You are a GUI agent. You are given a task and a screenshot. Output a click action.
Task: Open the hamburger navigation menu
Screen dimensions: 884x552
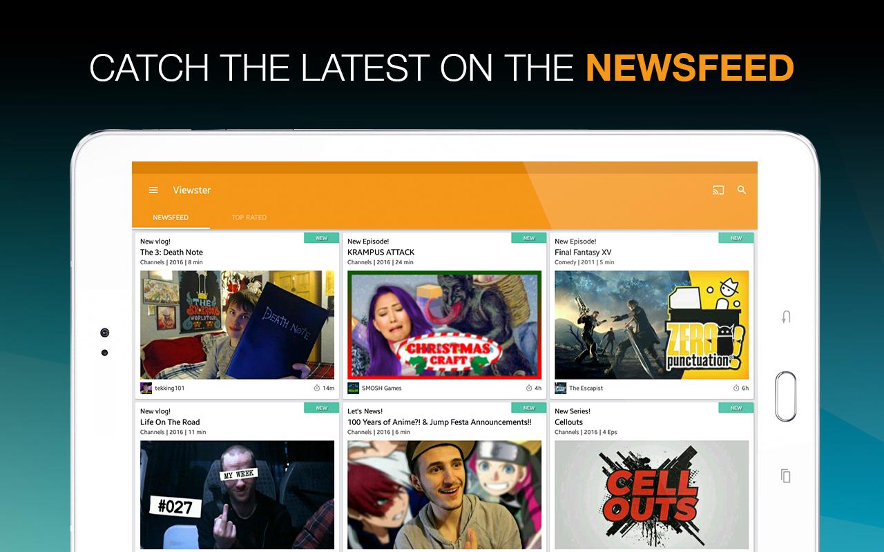click(153, 190)
